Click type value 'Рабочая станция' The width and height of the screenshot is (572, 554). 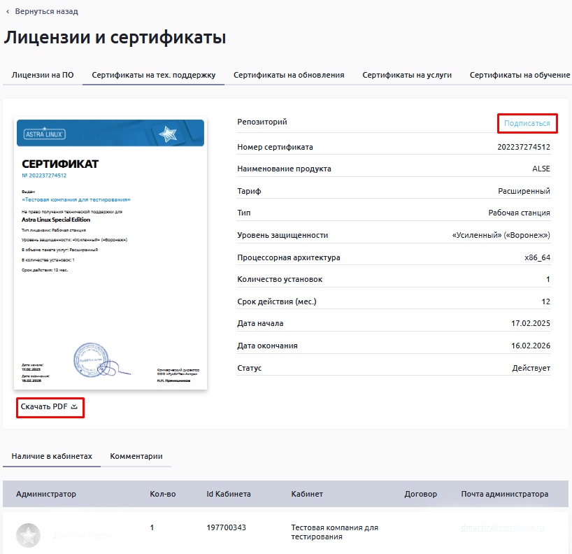[519, 213]
